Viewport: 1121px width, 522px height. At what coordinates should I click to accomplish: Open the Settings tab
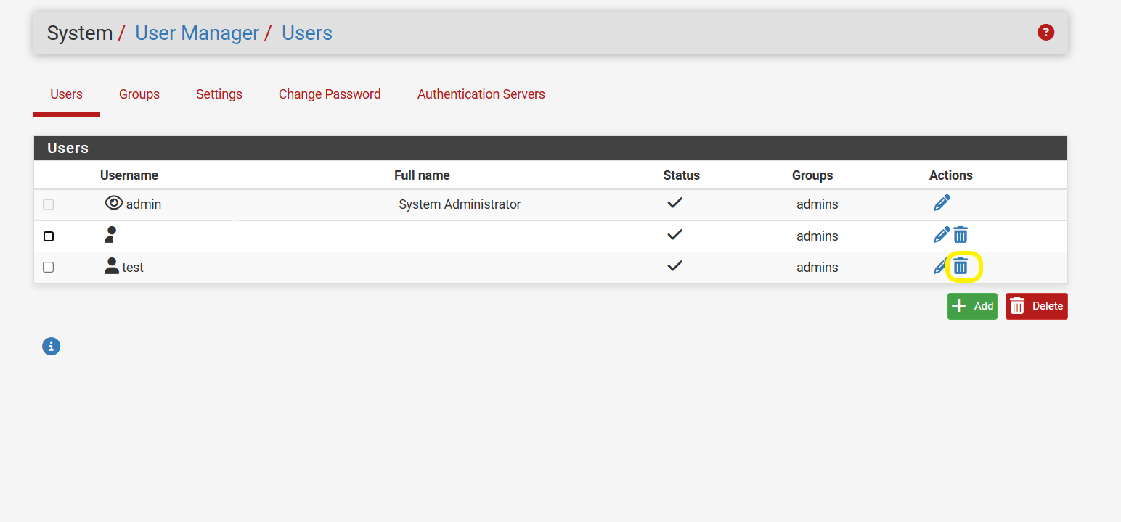[x=219, y=94]
